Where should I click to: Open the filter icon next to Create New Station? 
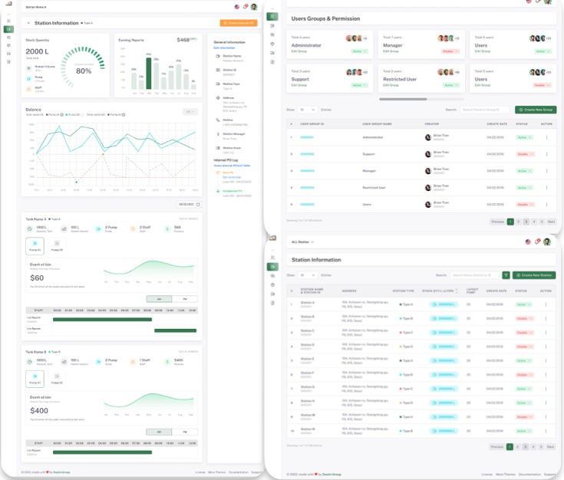(506, 275)
